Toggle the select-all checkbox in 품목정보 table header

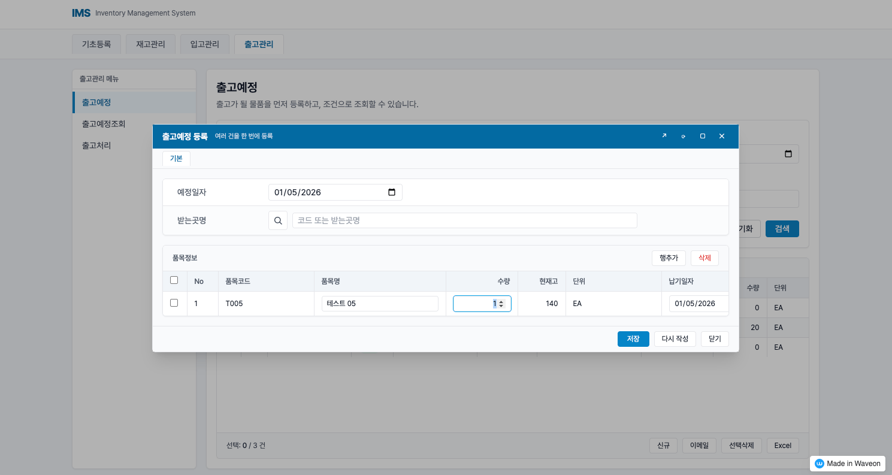174,280
